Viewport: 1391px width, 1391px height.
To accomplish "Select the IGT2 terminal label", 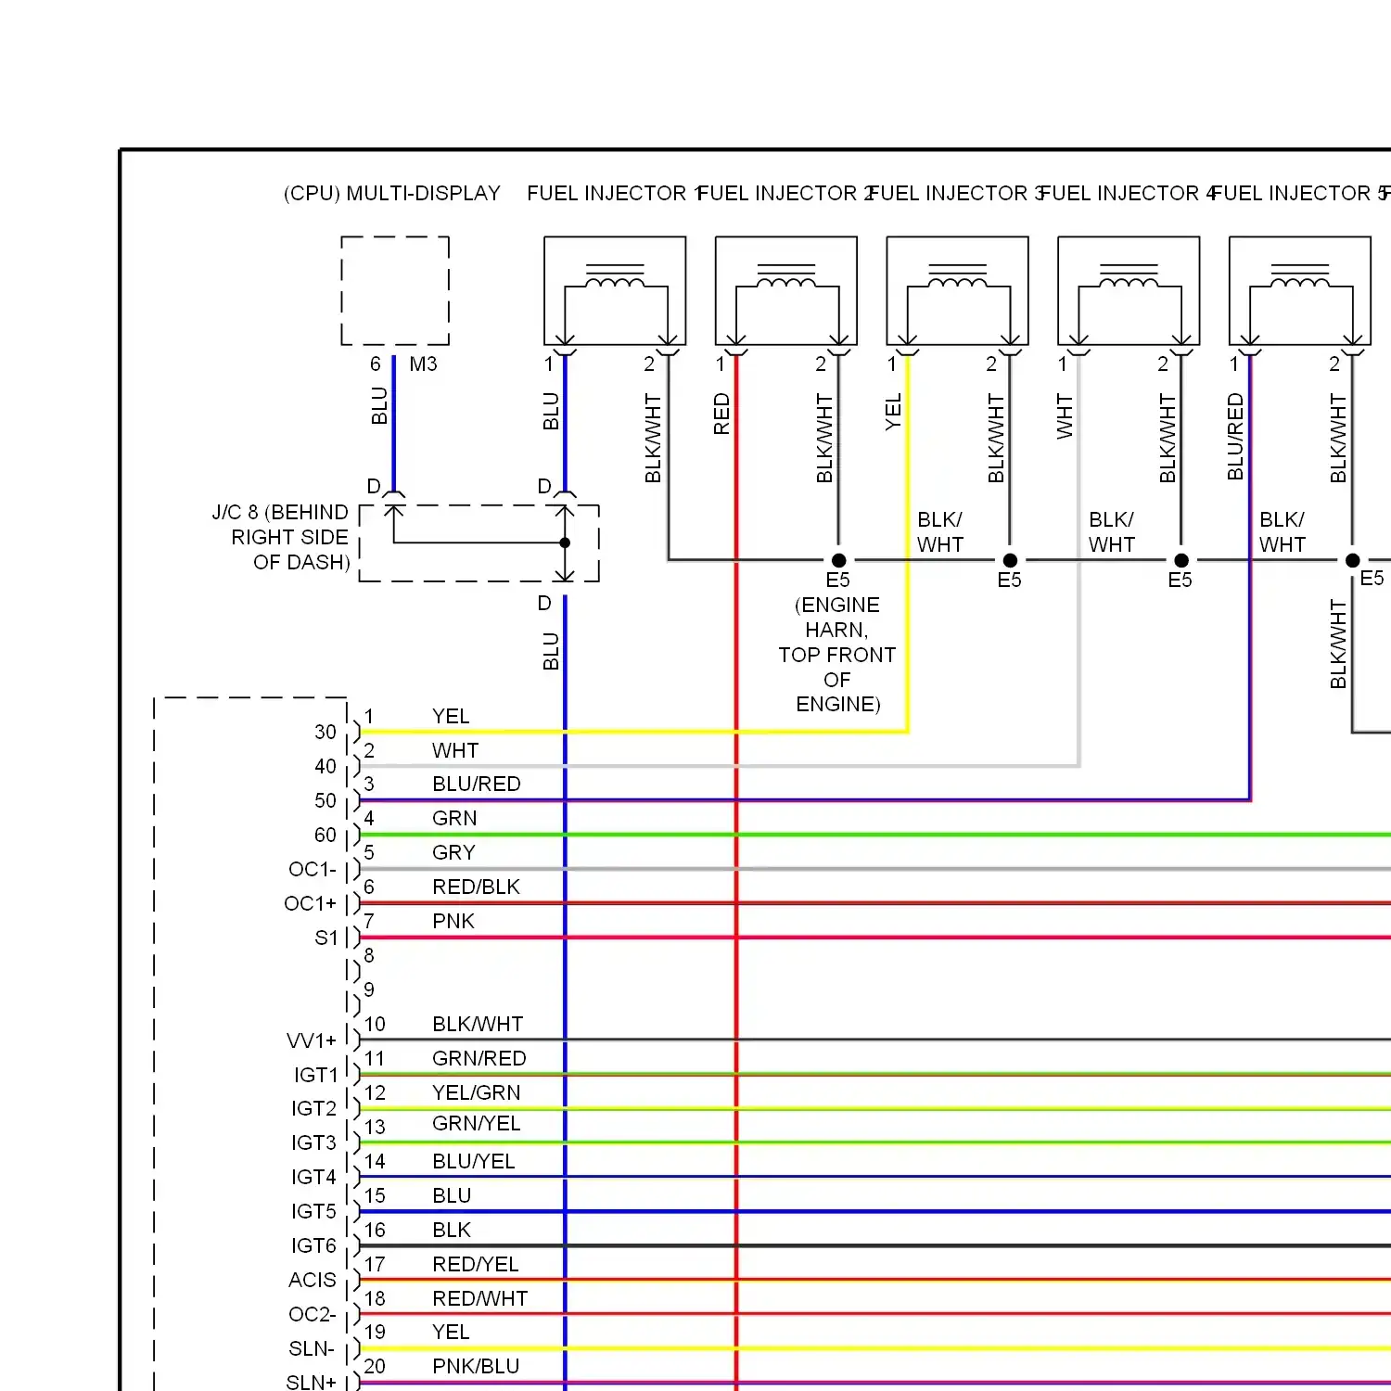I will tap(314, 1108).
